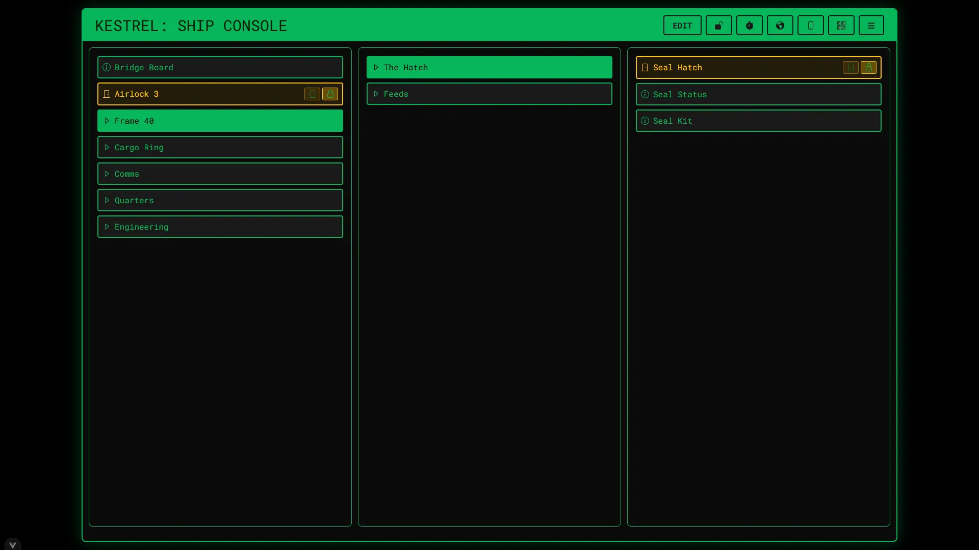Expand the Cargo Ring section
This screenshot has height=550, width=979.
pos(220,147)
